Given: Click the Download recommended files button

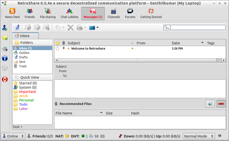Looking at the screenshot, I should tap(210, 104).
